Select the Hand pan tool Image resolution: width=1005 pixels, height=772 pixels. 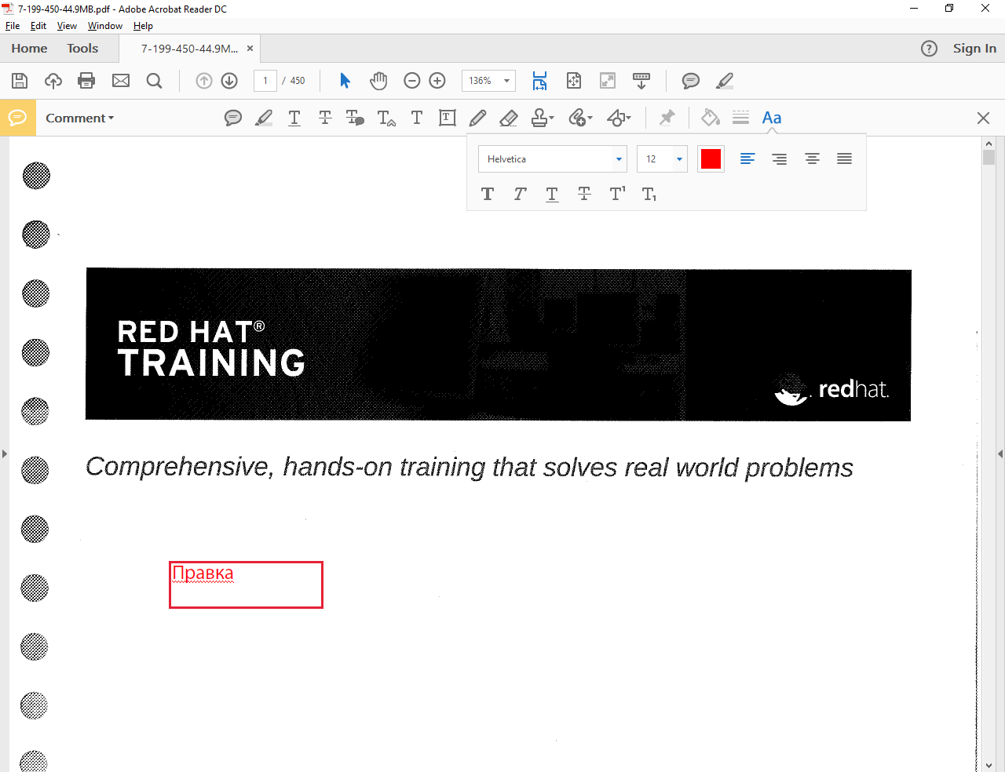tap(378, 81)
